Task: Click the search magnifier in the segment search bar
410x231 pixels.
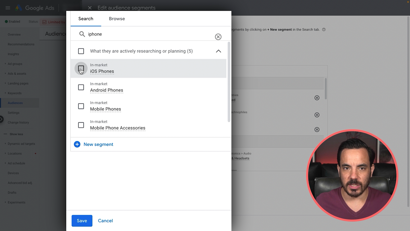Action: pos(82,34)
